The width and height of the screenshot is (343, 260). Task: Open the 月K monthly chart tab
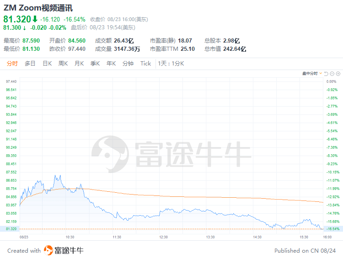(79, 64)
